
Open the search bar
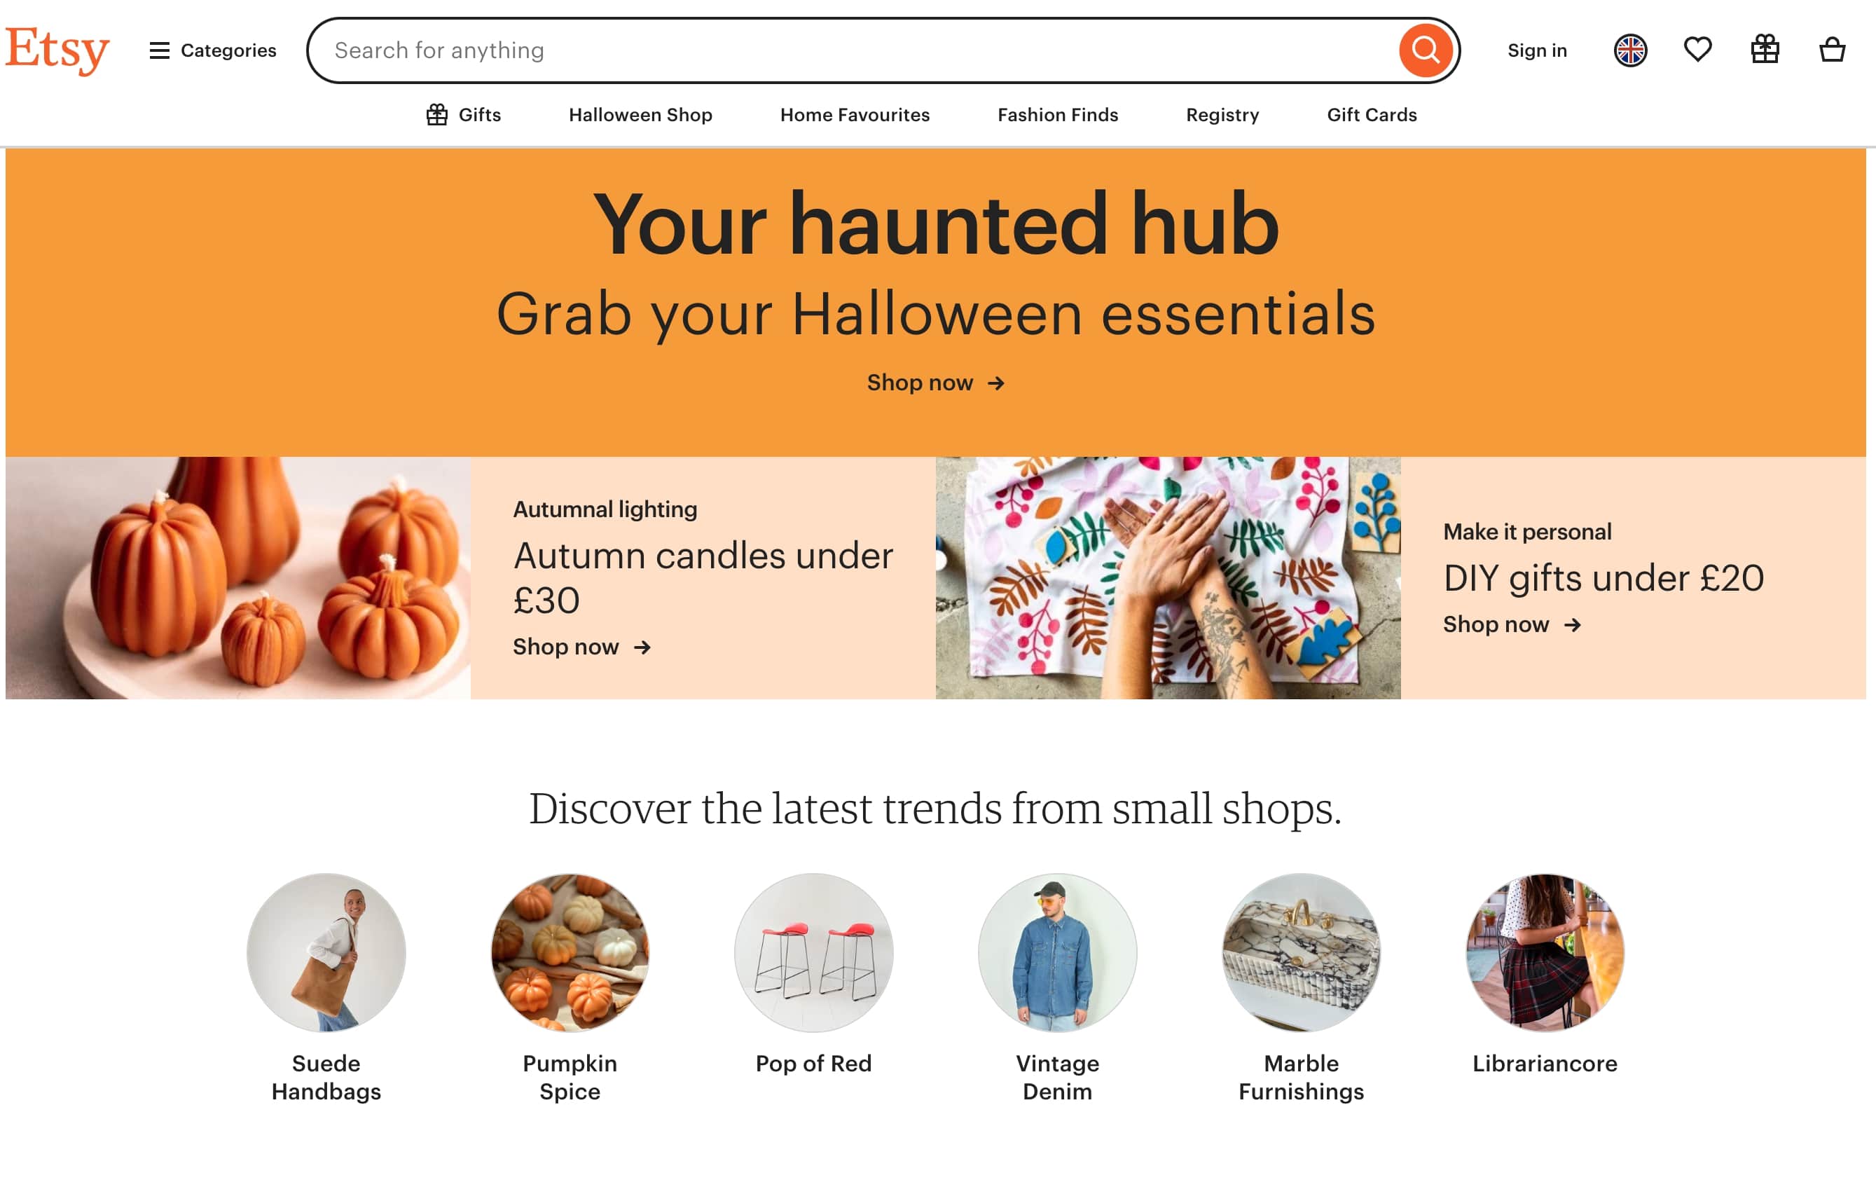click(881, 50)
